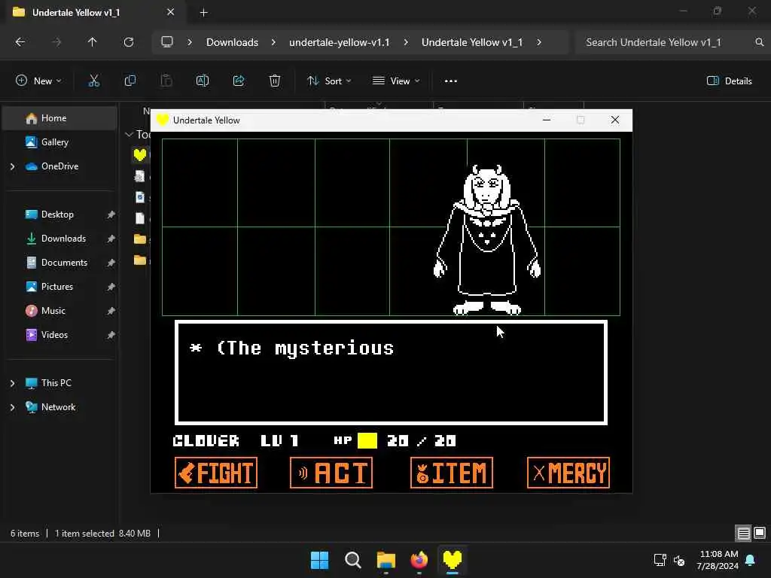Expand chevron after Downloads breadcrumb

tap(273, 42)
